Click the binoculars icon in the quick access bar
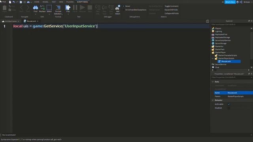This screenshot has width=253, height=142. point(28,2)
